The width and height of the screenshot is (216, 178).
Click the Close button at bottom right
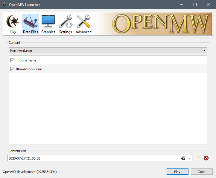click(201, 172)
